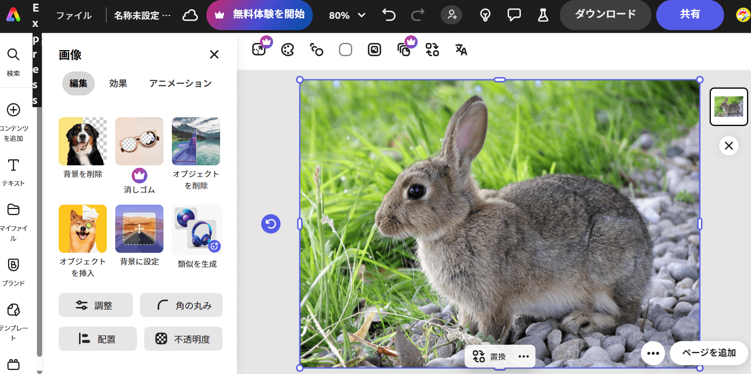The image size is (751, 374).
Task: Open more options beside 置換
Action: (524, 356)
